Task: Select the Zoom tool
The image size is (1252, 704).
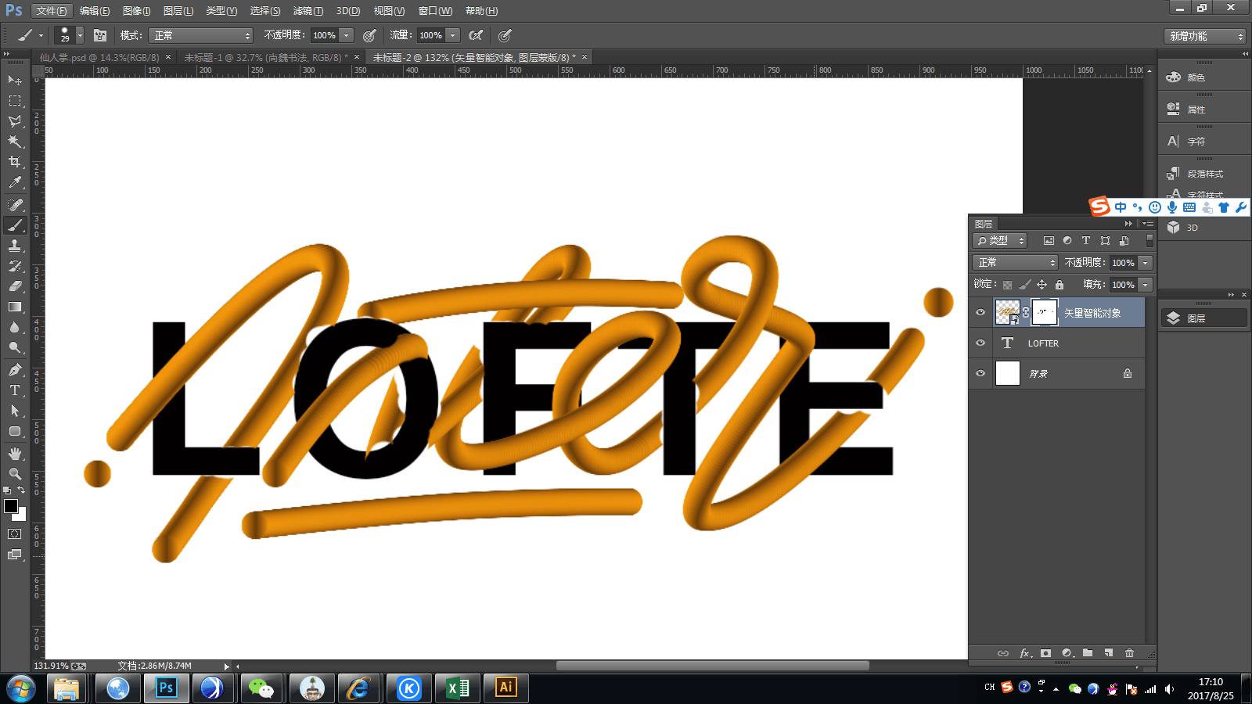Action: 15,473
